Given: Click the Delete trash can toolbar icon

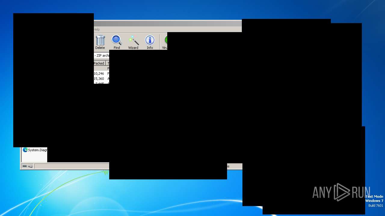Looking at the screenshot, I should (100, 42).
